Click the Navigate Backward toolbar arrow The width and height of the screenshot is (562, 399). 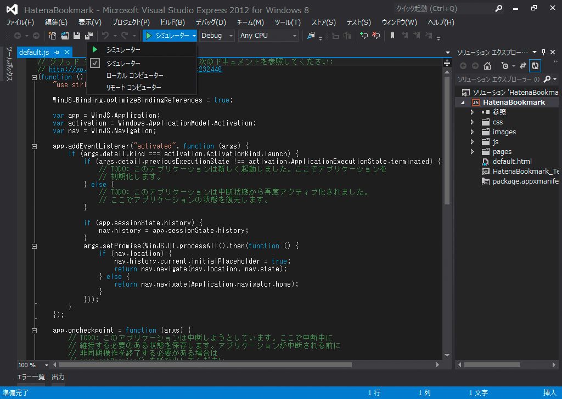[x=17, y=36]
